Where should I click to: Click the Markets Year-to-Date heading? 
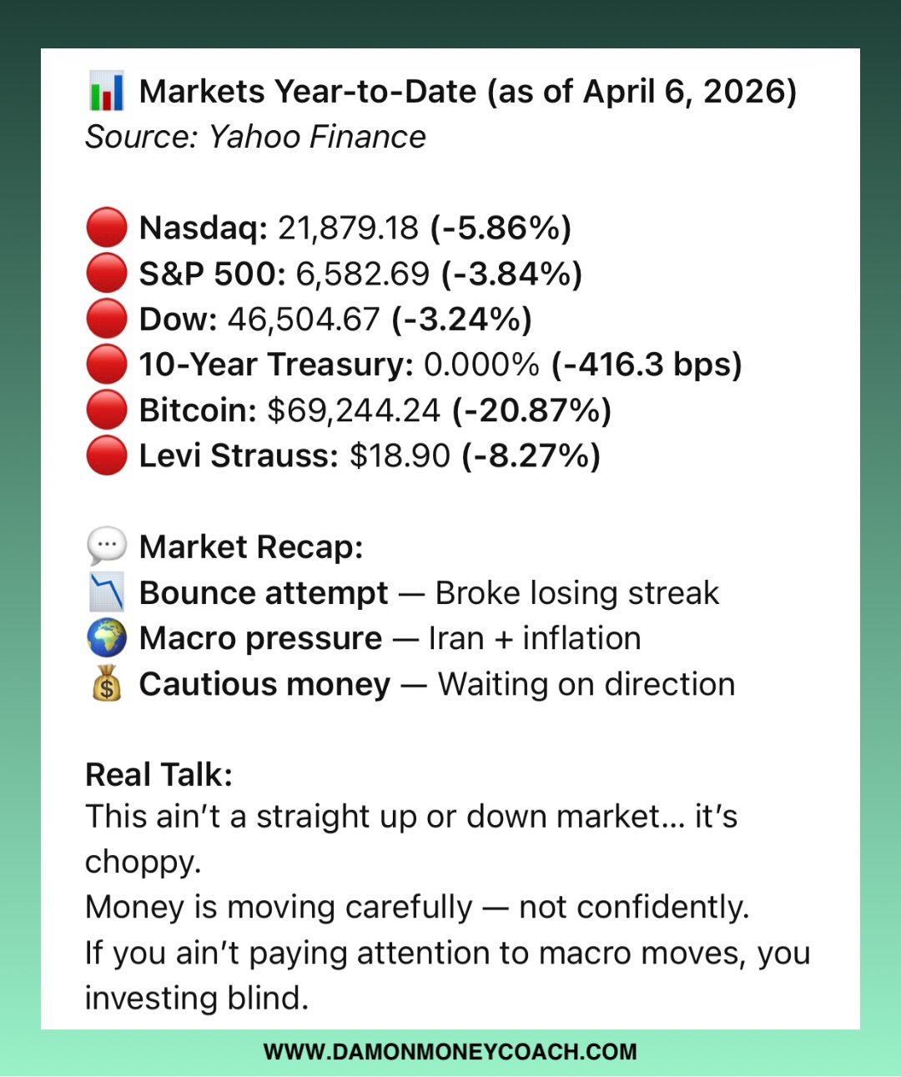467,92
